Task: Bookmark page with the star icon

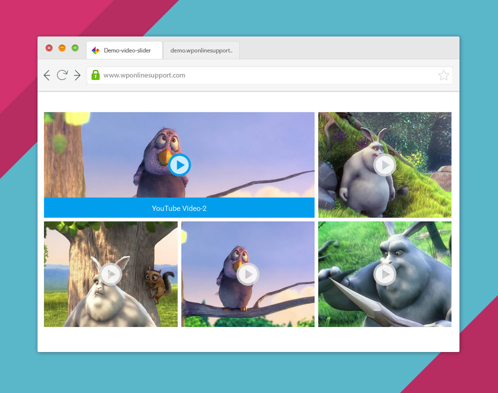Action: pyautogui.click(x=443, y=75)
